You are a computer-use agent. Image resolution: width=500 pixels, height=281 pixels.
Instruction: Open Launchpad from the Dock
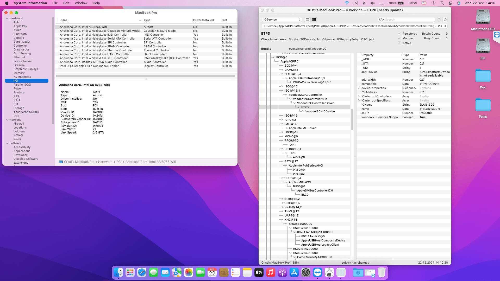pos(130,272)
